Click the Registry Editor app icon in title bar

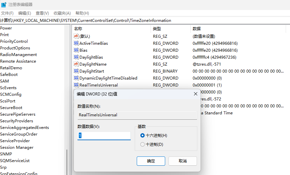pyautogui.click(x=4, y=5)
